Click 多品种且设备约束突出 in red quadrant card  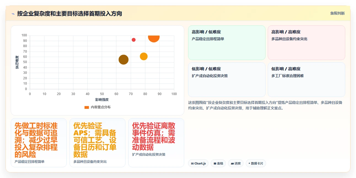(x=289, y=39)
